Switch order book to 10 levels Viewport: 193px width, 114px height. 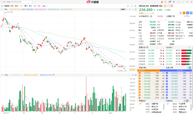(x=190, y=68)
